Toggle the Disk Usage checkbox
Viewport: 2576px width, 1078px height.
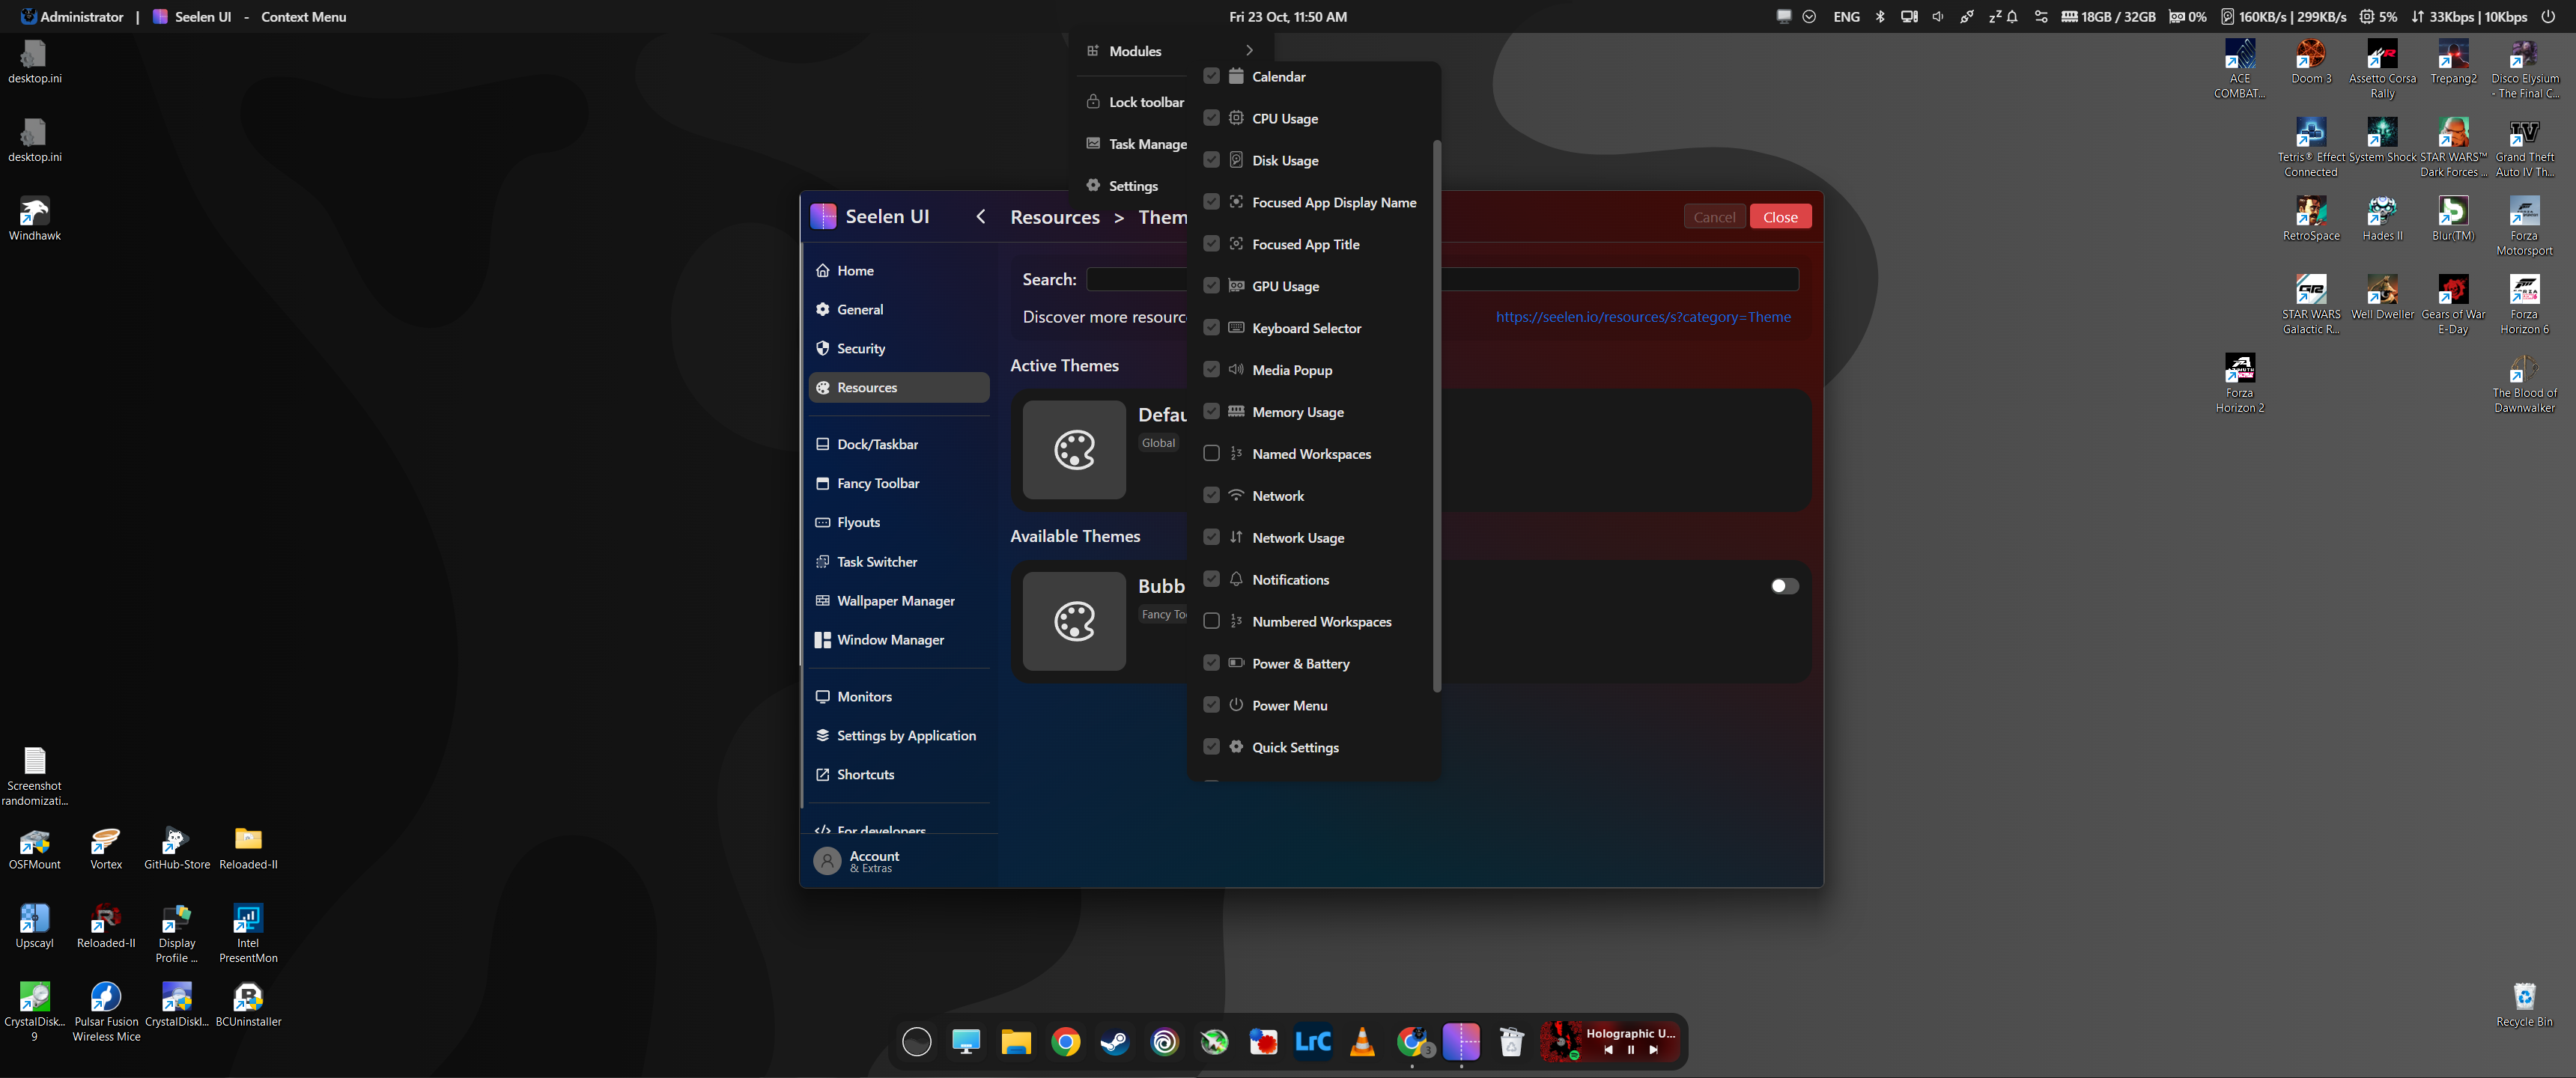(x=1211, y=160)
